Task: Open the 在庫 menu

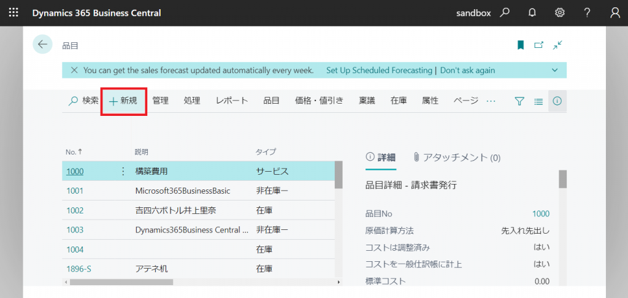Action: click(x=399, y=101)
